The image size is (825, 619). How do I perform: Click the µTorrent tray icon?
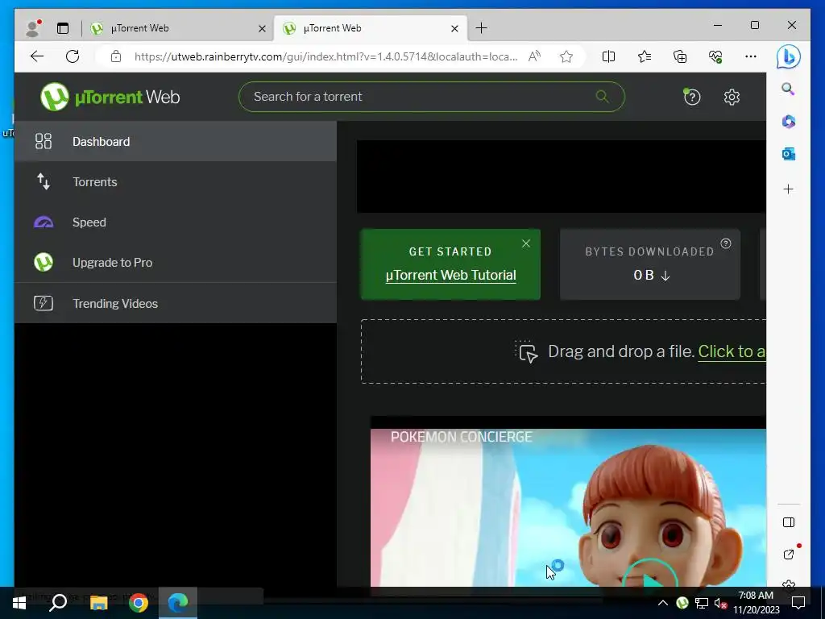coord(682,603)
